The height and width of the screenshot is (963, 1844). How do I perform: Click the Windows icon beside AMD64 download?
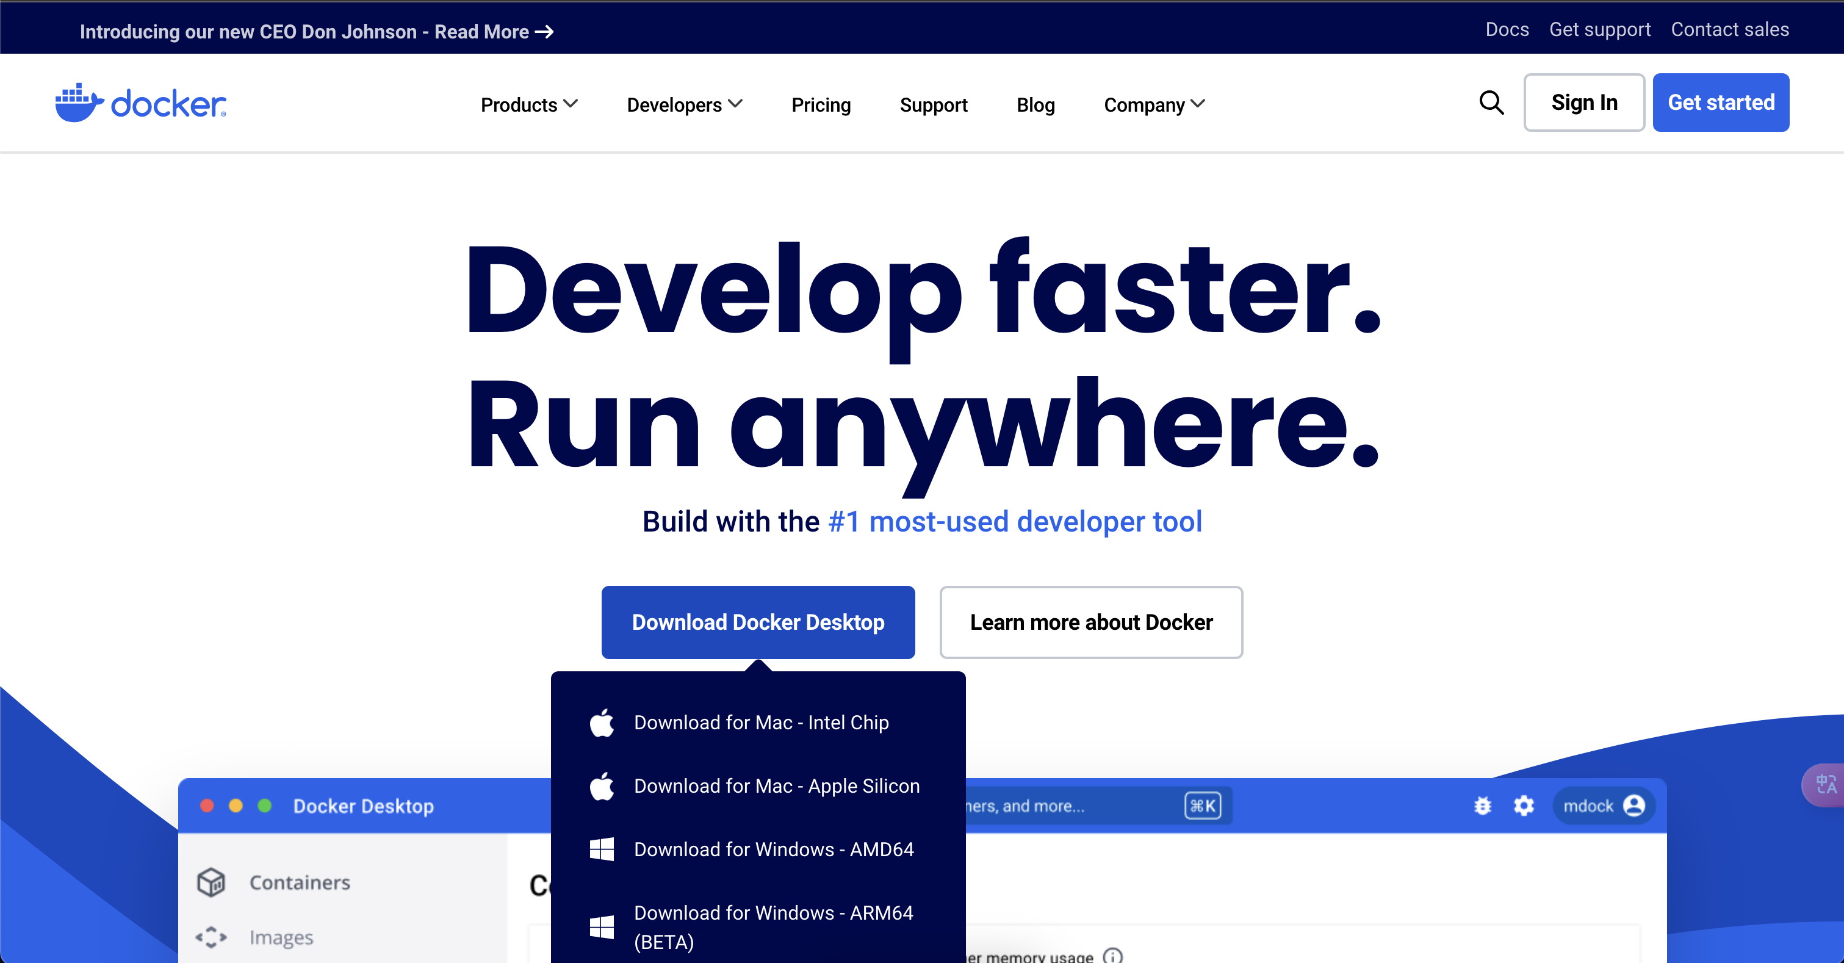point(601,850)
